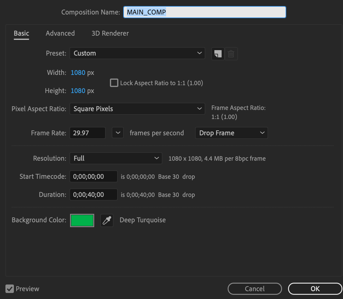Image resolution: width=343 pixels, height=299 pixels.
Task: Expand the Resolution dropdown set to Full
Action: coord(116,158)
